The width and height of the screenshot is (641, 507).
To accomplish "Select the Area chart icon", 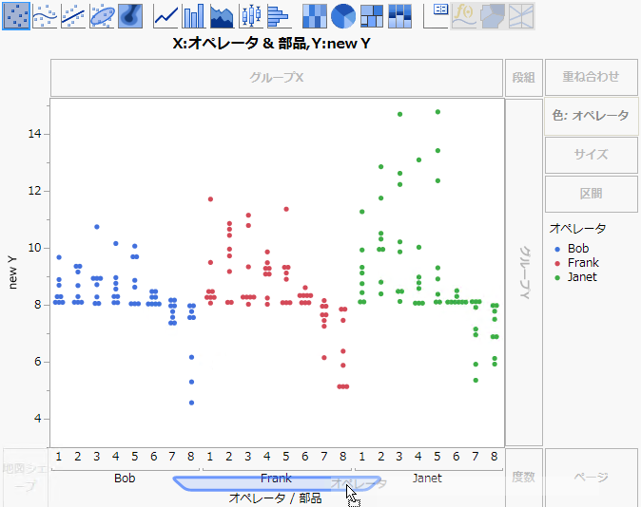I will 222,16.
